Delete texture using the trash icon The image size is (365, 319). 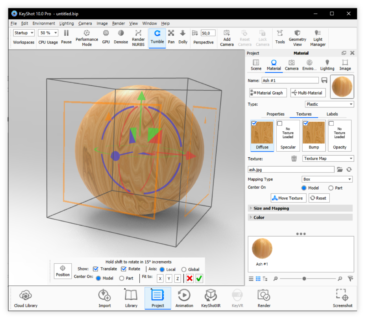pyautogui.click(x=294, y=159)
